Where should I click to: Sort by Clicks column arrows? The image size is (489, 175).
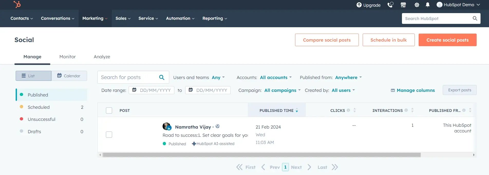point(355,110)
